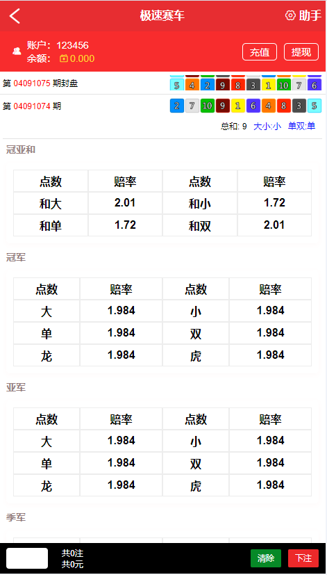Viewport: 327px width, 575px height.
Task: Select 双 in the 亚军 table
Action: [196, 463]
